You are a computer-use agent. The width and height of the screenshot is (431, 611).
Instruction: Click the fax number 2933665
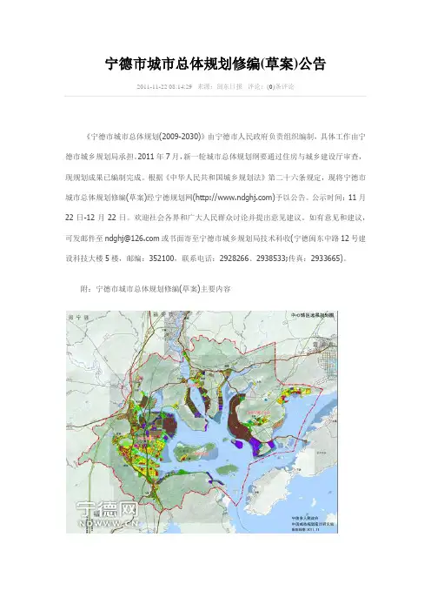point(326,258)
